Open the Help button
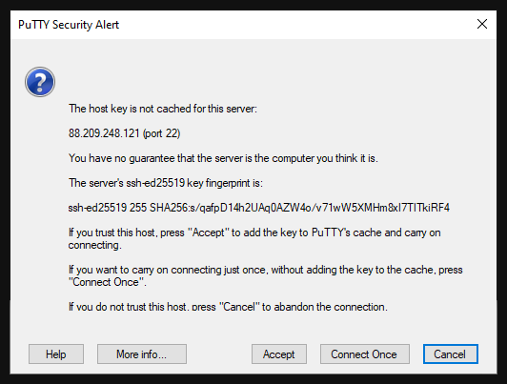The width and height of the screenshot is (507, 384). (x=56, y=354)
